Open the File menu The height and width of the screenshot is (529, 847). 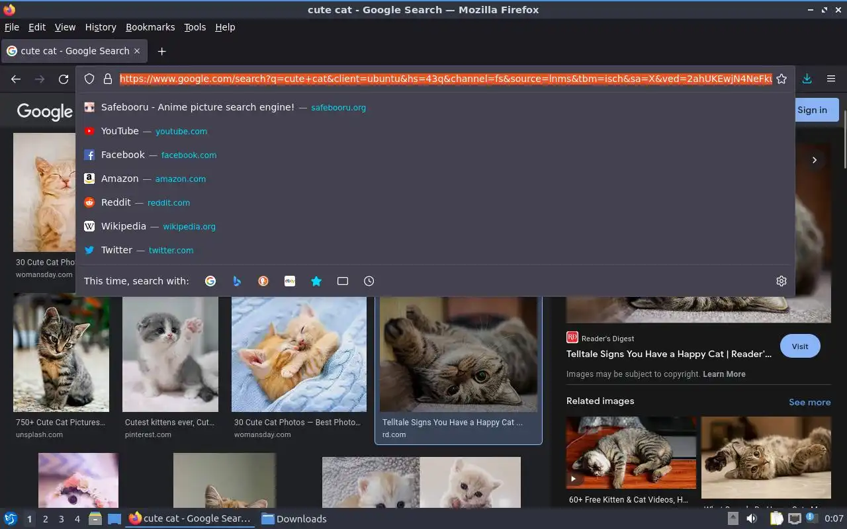[12, 27]
